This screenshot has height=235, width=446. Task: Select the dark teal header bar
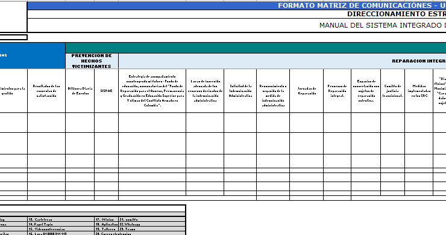point(256,47)
